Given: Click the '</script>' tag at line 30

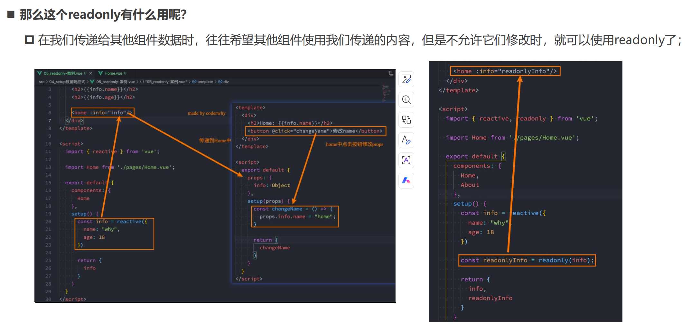Looking at the screenshot, I should [73, 299].
